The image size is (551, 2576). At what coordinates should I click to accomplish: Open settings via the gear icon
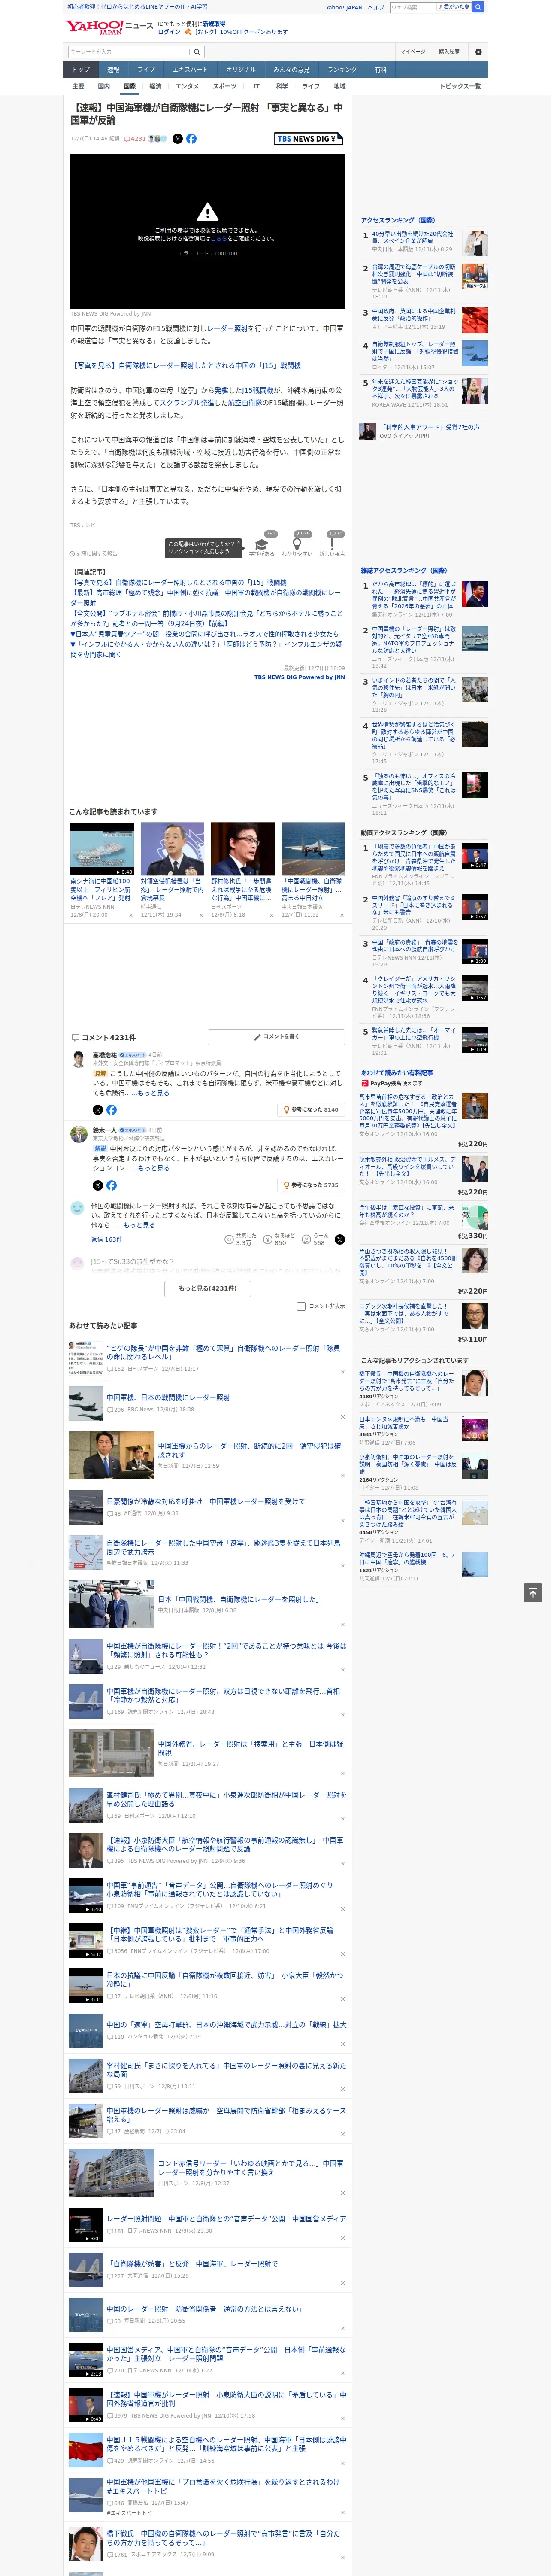[x=478, y=52]
